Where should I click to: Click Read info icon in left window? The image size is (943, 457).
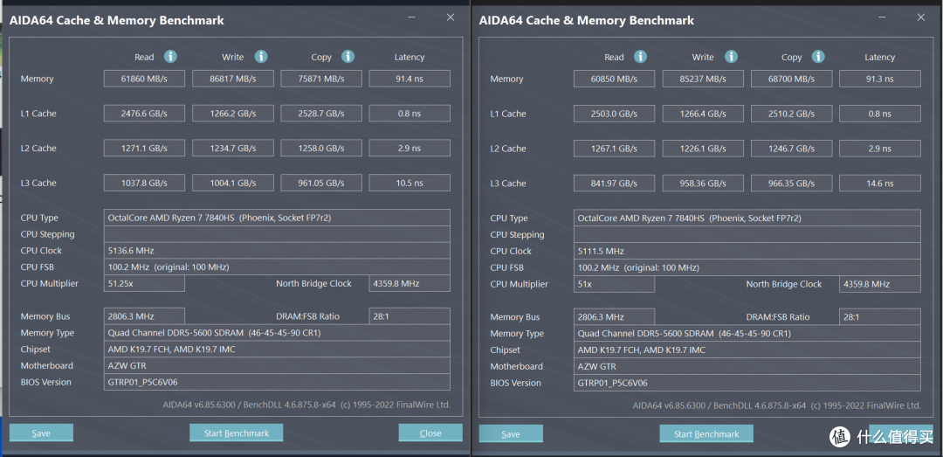pos(171,57)
